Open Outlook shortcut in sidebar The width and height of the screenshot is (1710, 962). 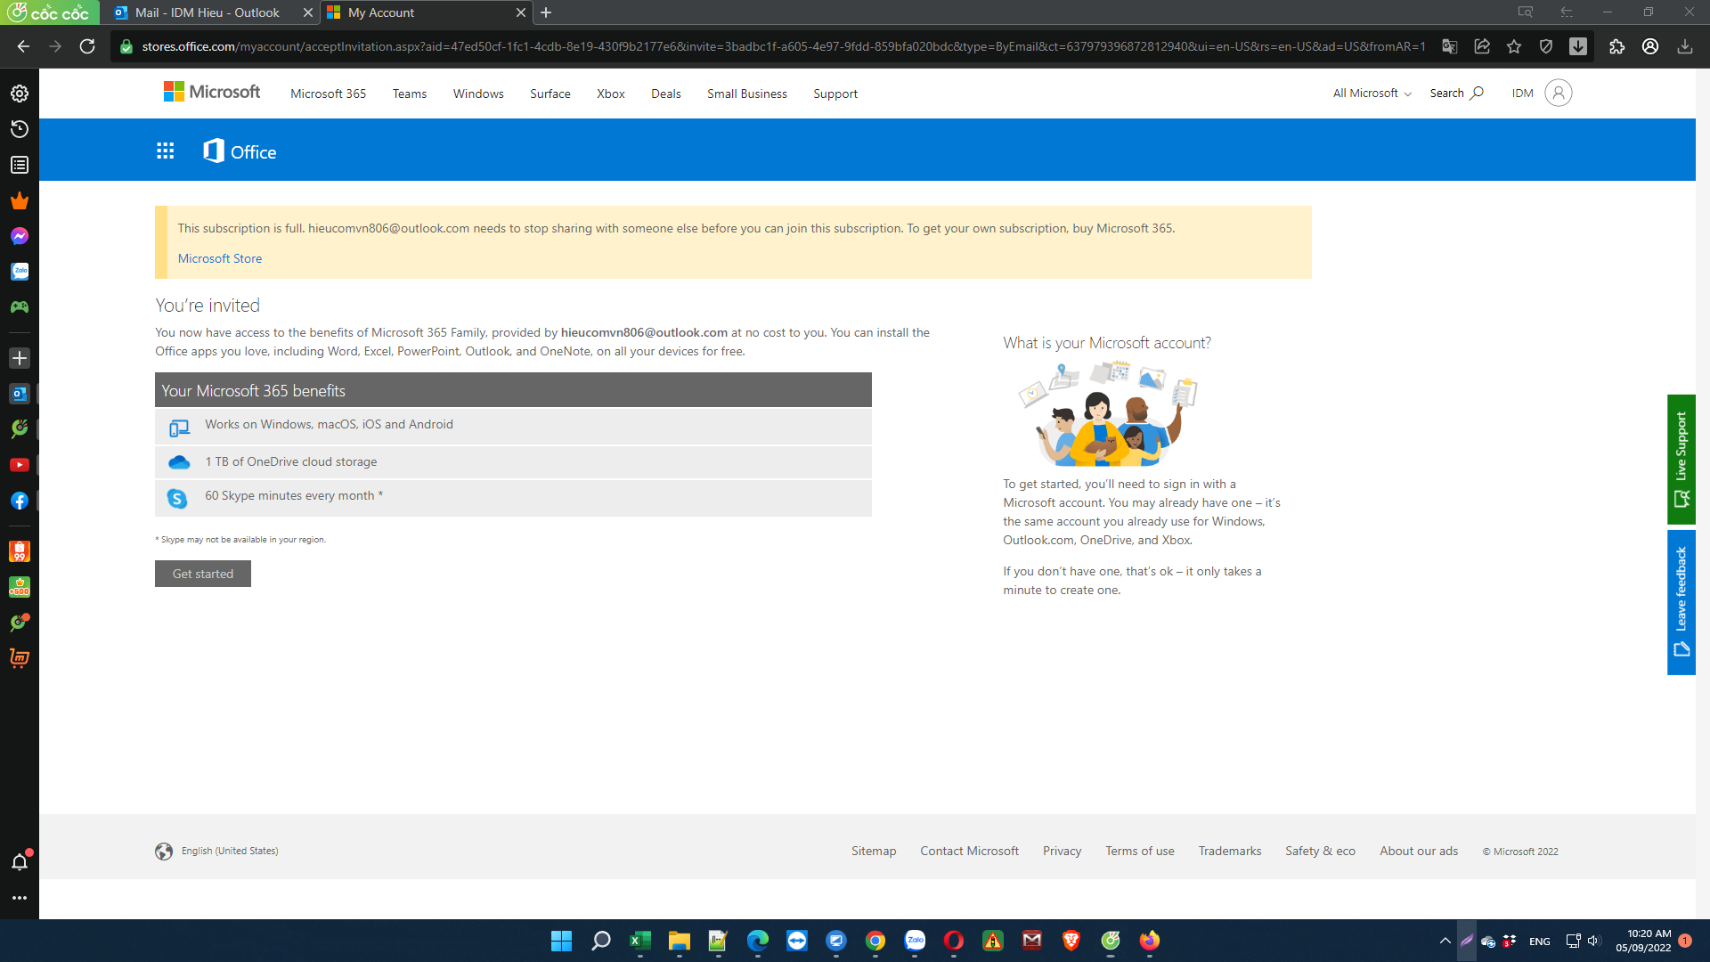click(20, 394)
